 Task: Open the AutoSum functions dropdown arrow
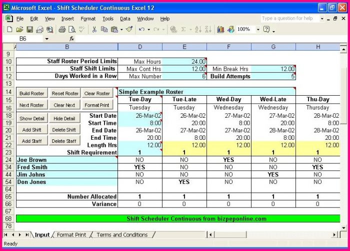[x=190, y=30]
